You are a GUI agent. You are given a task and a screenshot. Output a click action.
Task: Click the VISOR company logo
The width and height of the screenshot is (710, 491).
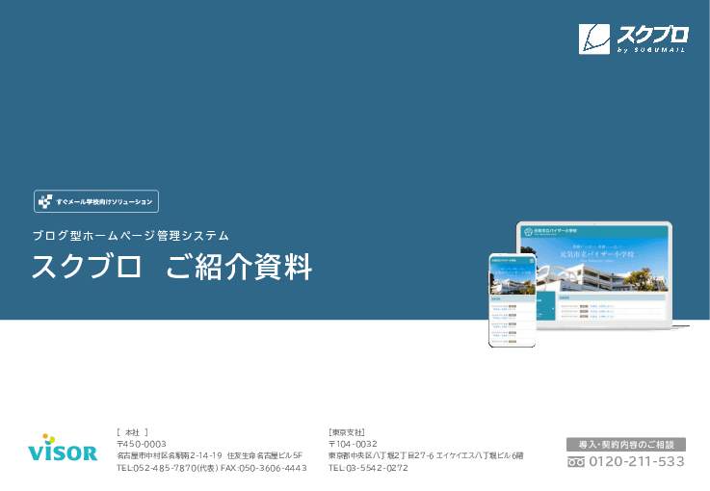[63, 448]
